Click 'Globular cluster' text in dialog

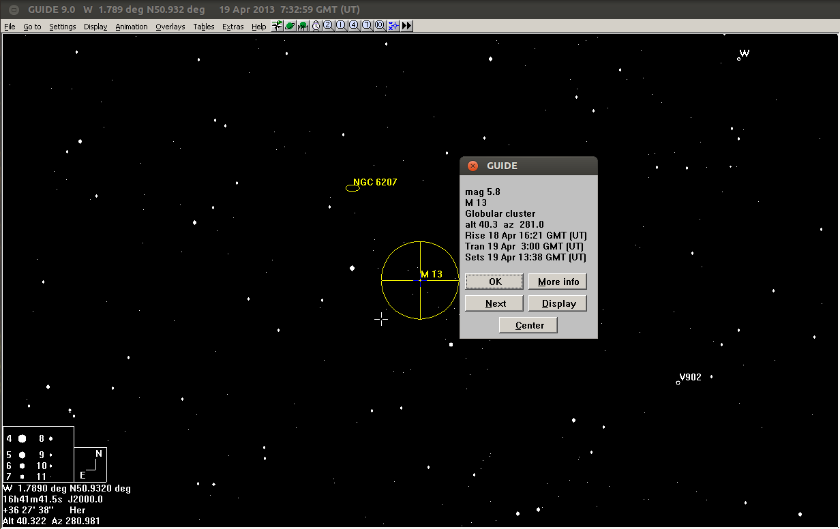point(500,213)
